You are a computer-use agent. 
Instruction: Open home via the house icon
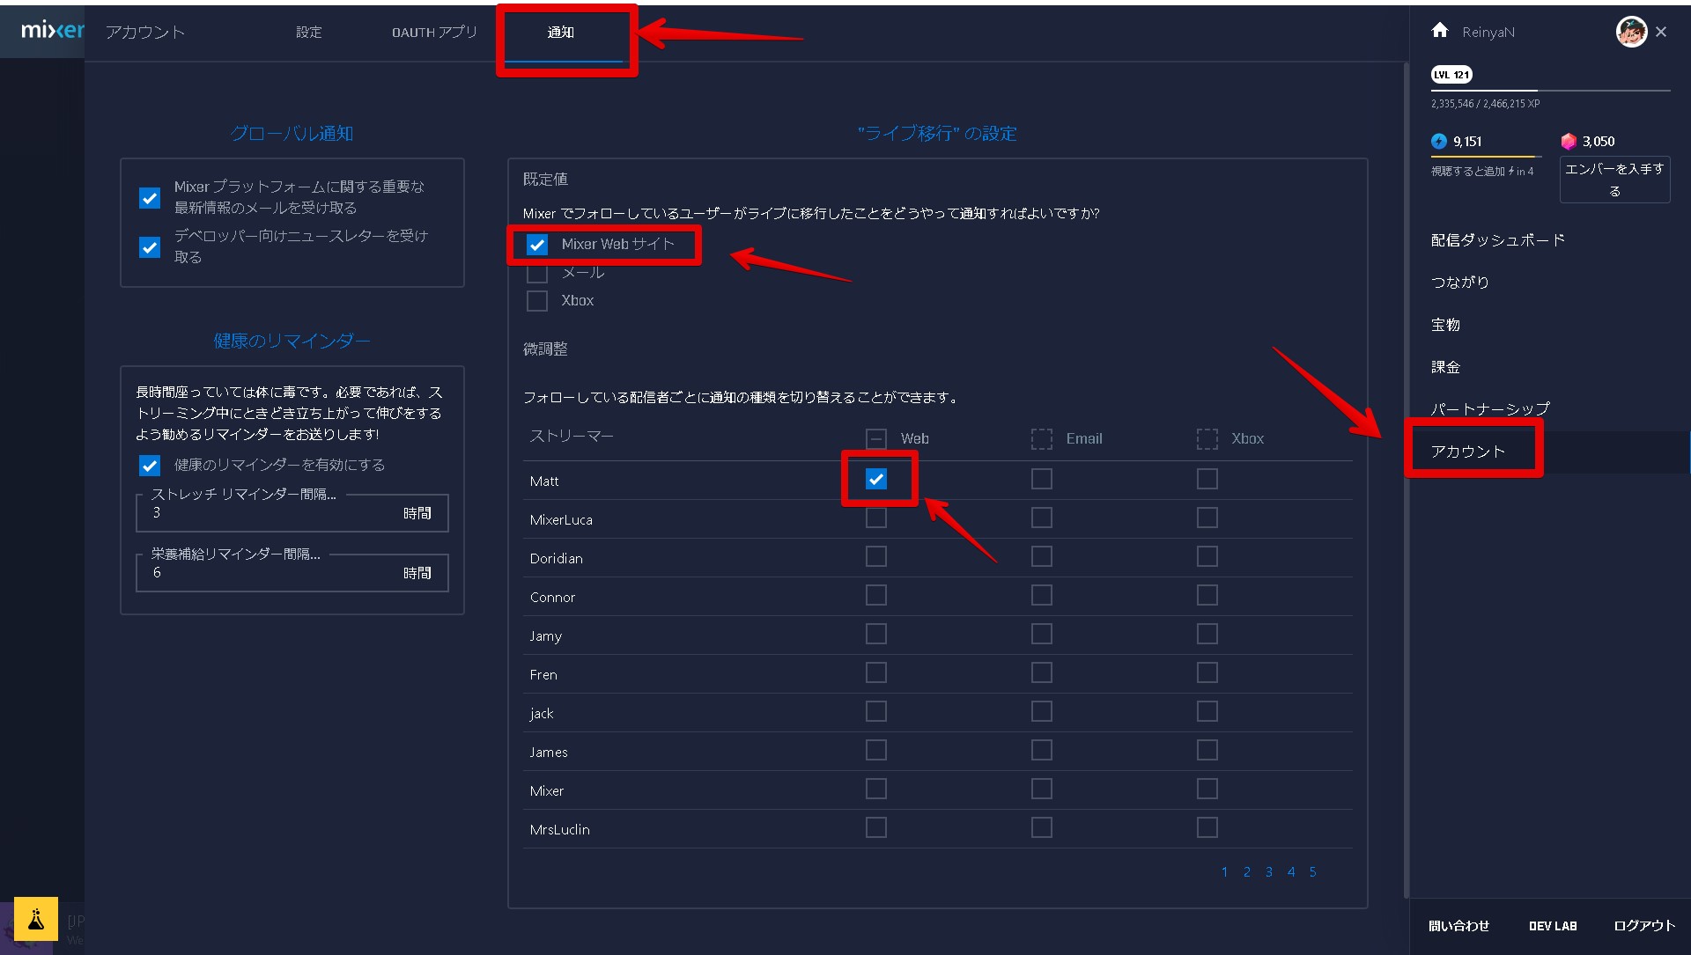coord(1440,31)
